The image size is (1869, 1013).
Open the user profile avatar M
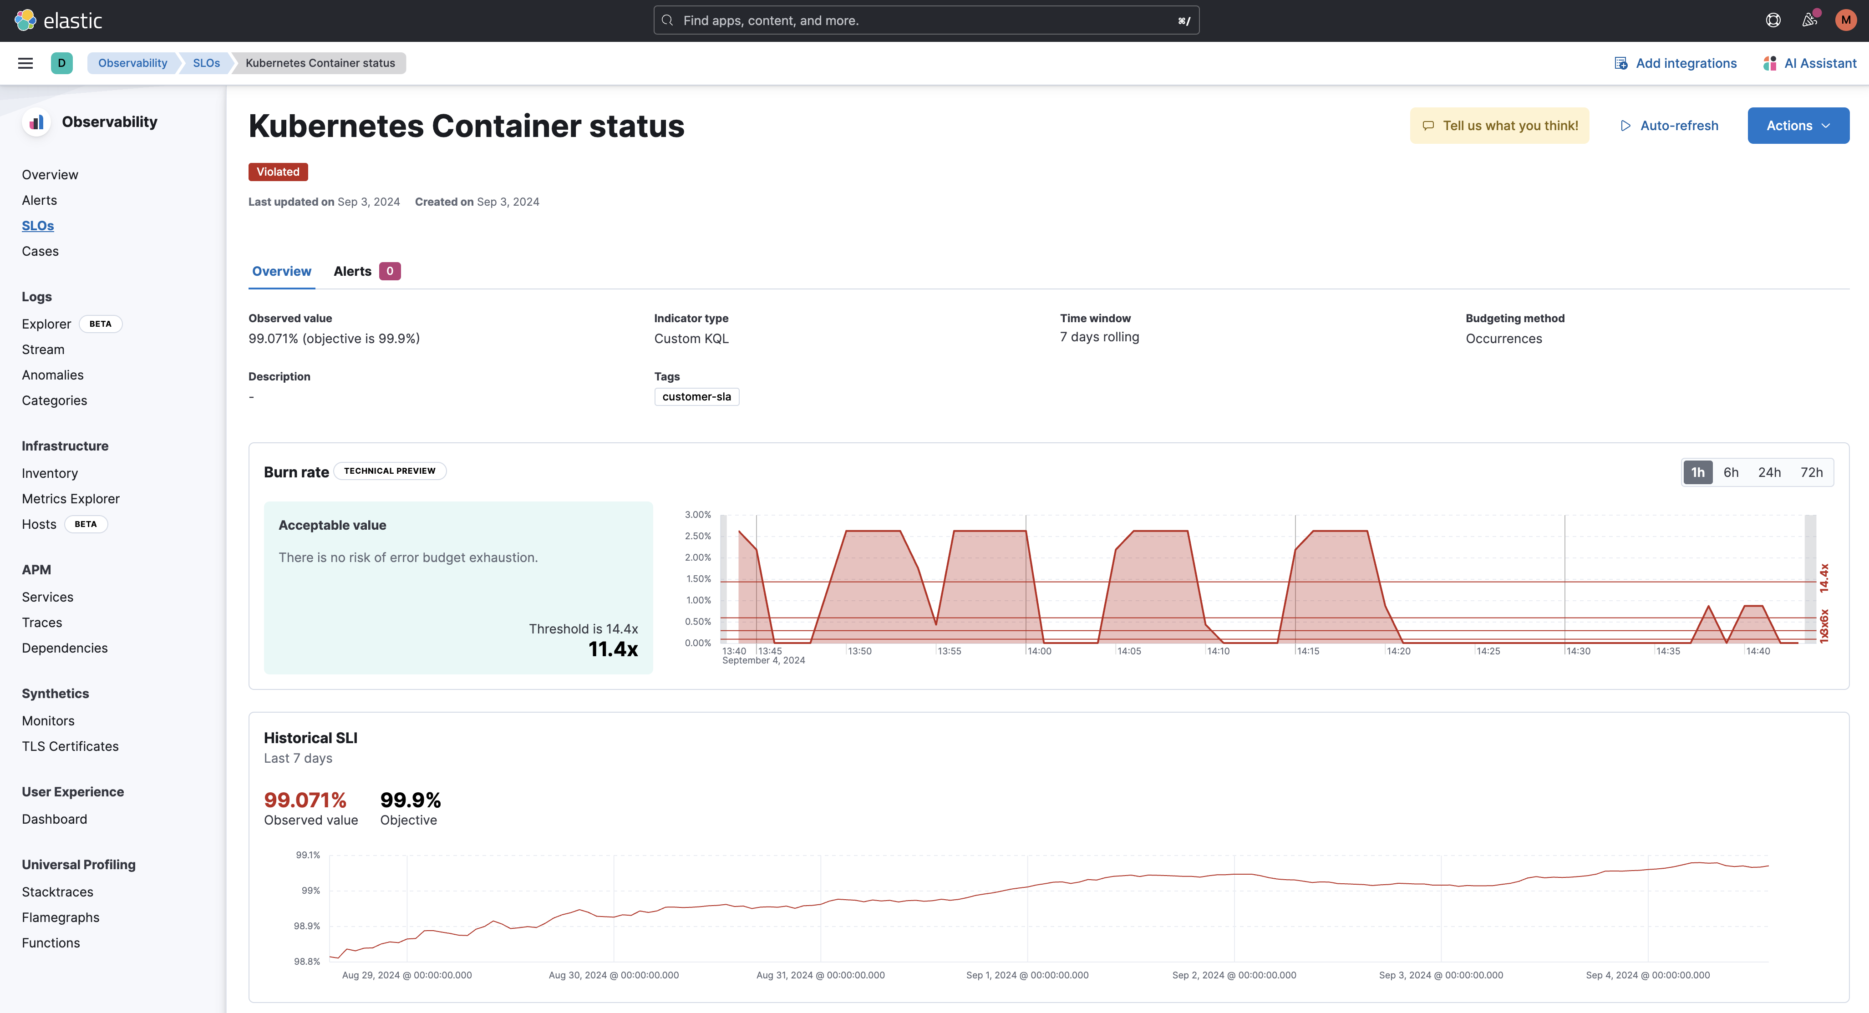click(x=1846, y=20)
